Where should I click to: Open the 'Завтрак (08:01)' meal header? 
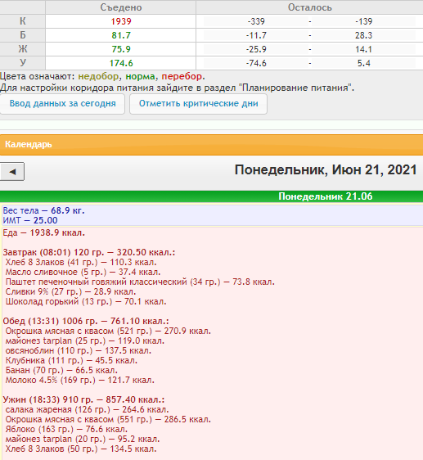tap(89, 252)
